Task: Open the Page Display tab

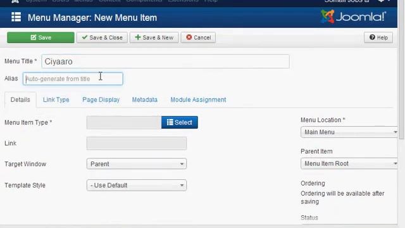Action: [101, 100]
